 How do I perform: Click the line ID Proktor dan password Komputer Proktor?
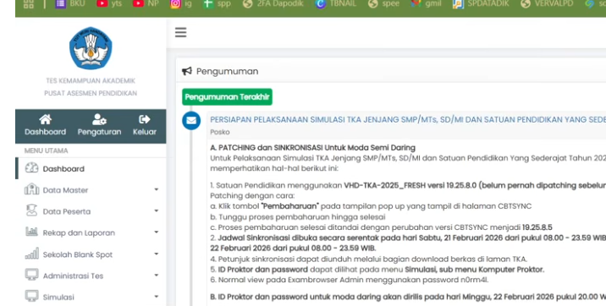pos(377,270)
